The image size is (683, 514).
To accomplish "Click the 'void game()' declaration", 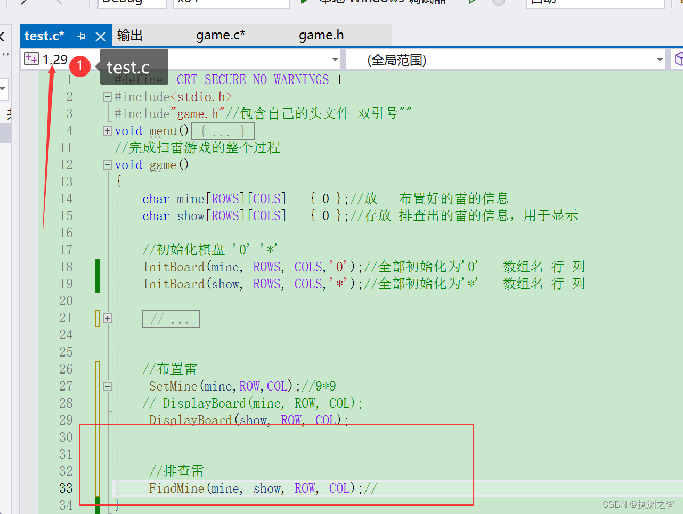I will (x=151, y=165).
